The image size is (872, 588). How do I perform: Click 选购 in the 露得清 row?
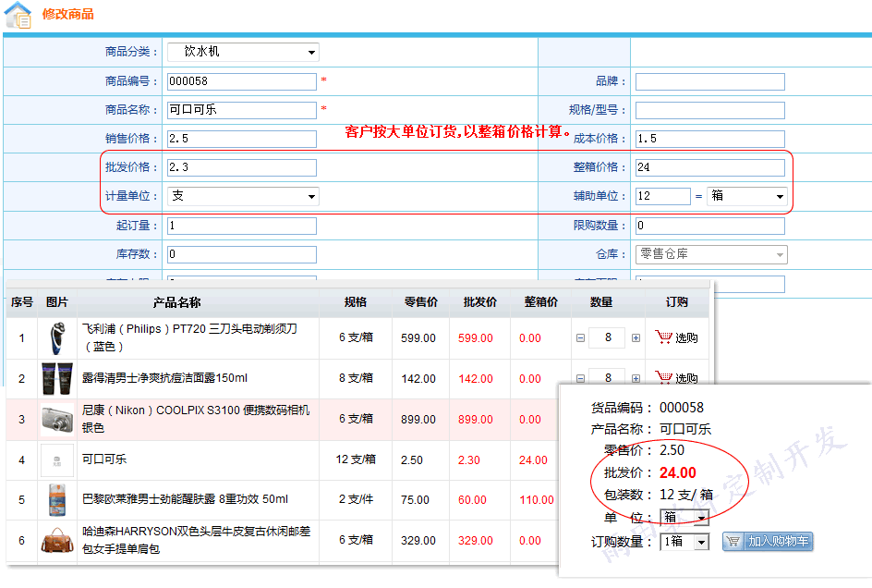click(686, 379)
